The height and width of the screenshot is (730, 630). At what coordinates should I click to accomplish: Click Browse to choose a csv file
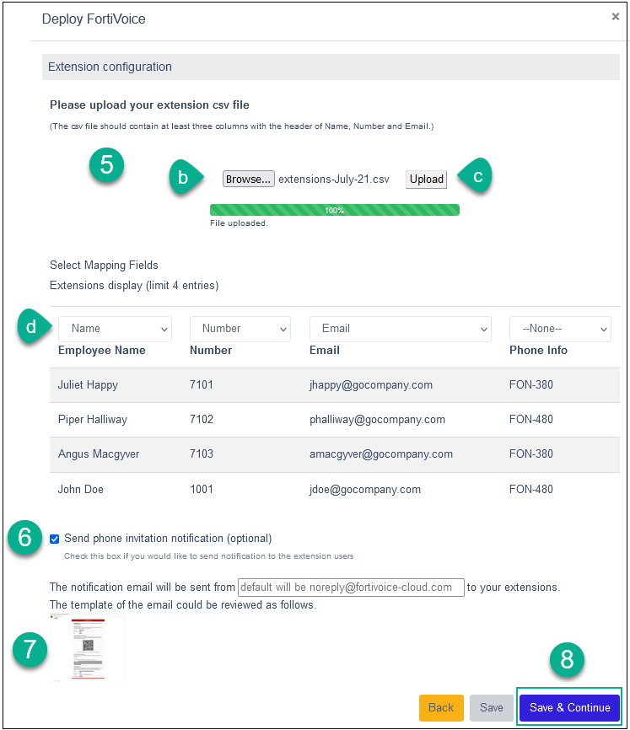coord(249,179)
